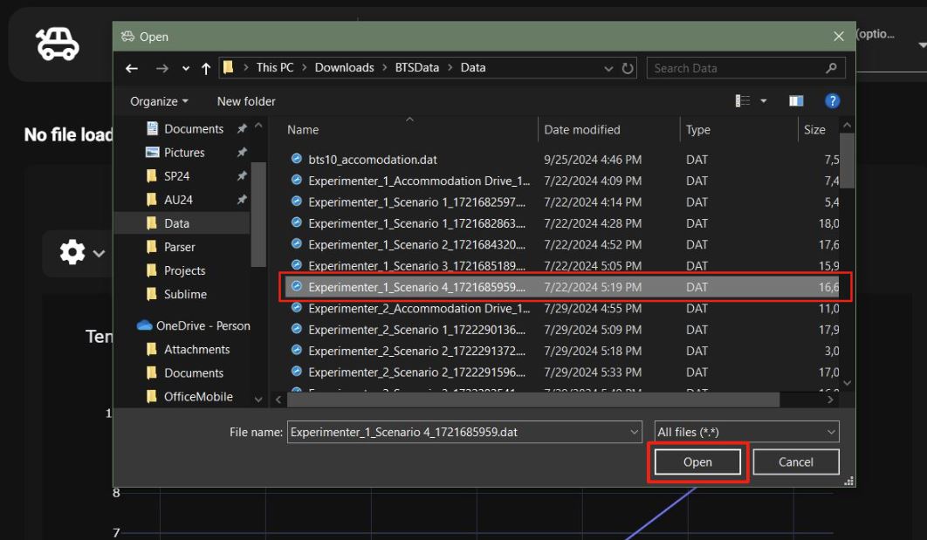Click the Search Data field
The image size is (927, 540).
click(x=737, y=68)
